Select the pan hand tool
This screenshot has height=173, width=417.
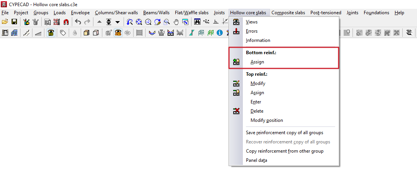pos(176,22)
